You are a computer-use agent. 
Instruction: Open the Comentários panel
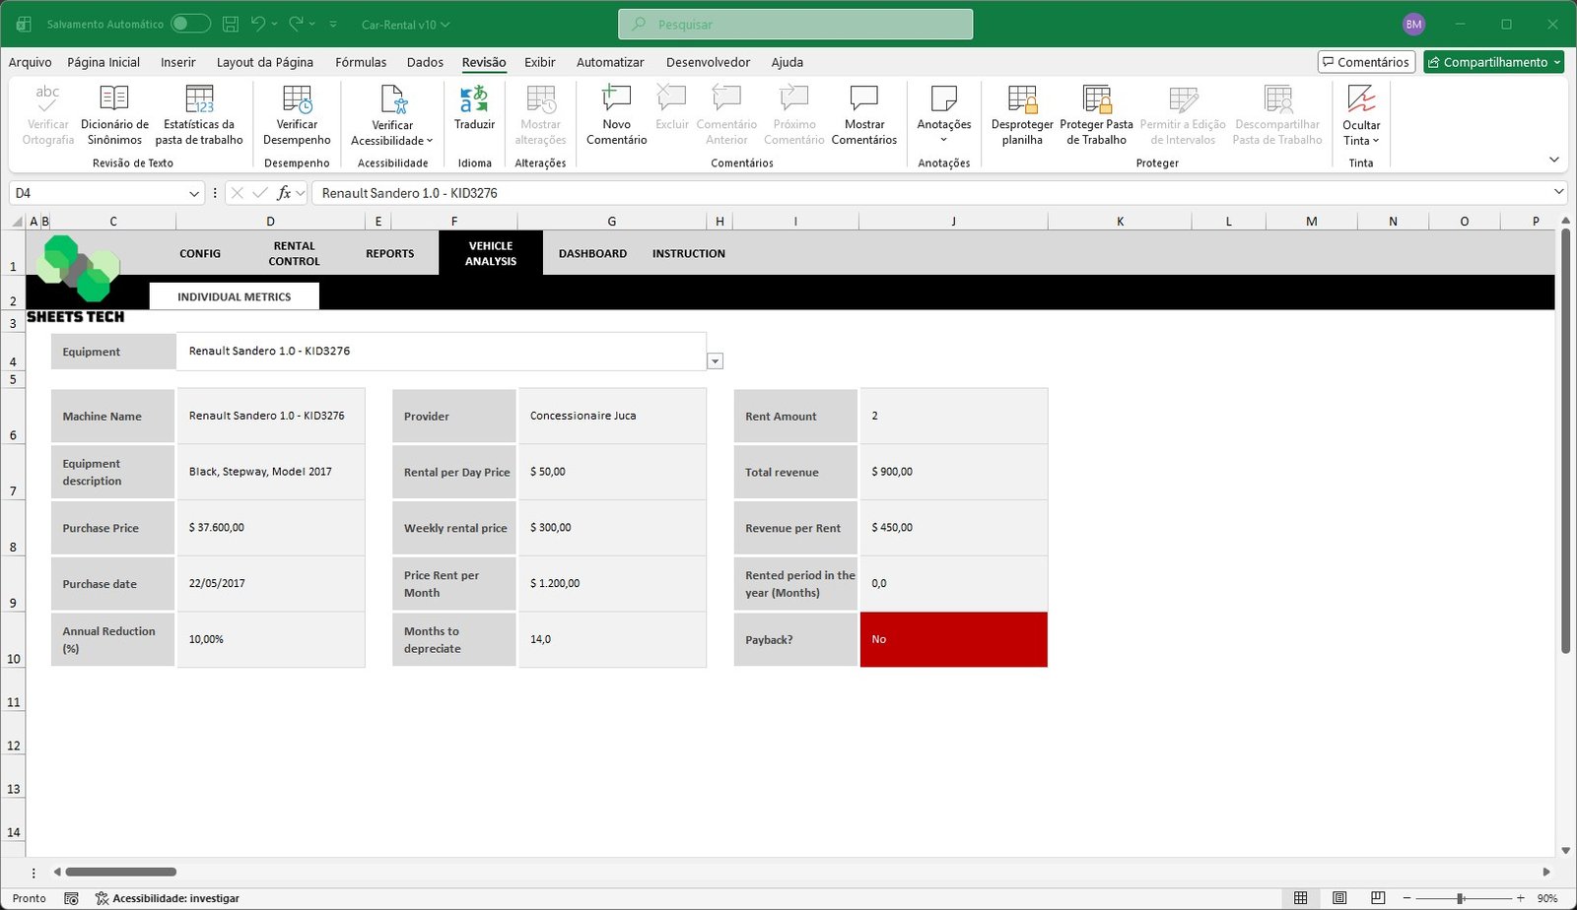(x=1367, y=61)
